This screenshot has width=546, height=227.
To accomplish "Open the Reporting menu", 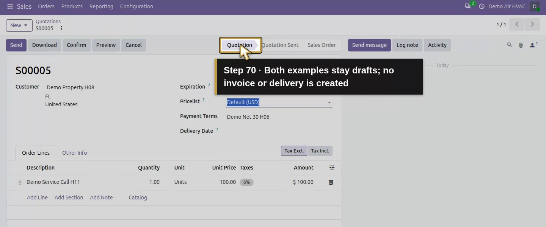I will [x=101, y=6].
